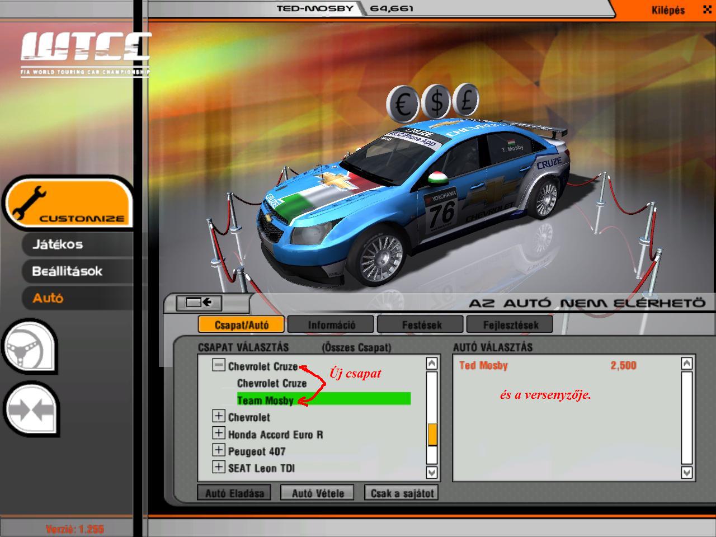Screen dimensions: 716x537
Task: Click the team list scroll up arrow
Action: coord(431,364)
